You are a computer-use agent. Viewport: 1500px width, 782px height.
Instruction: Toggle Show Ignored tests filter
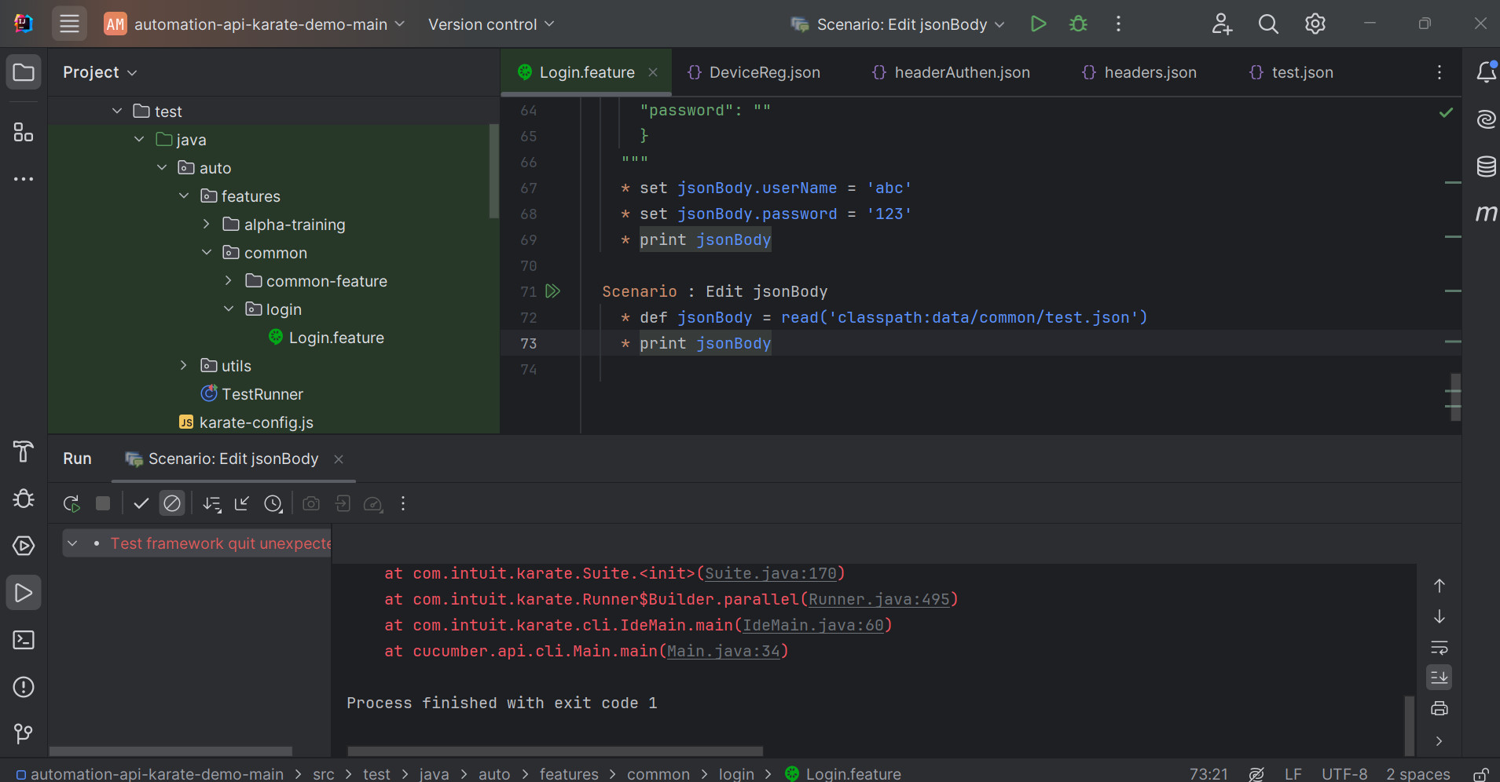point(172,504)
